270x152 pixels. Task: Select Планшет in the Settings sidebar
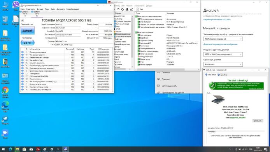tap(165, 79)
